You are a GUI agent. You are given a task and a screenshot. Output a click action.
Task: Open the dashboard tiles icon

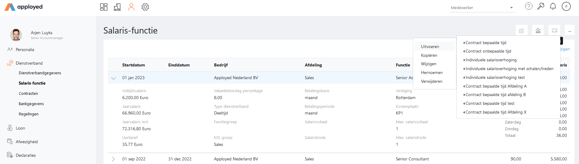pos(104,7)
